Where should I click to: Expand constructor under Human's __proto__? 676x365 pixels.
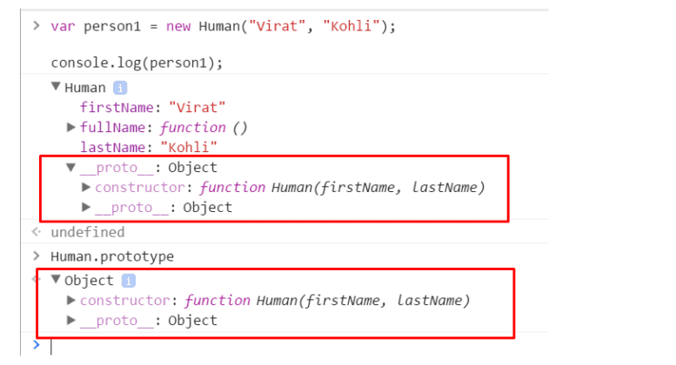[x=86, y=187]
